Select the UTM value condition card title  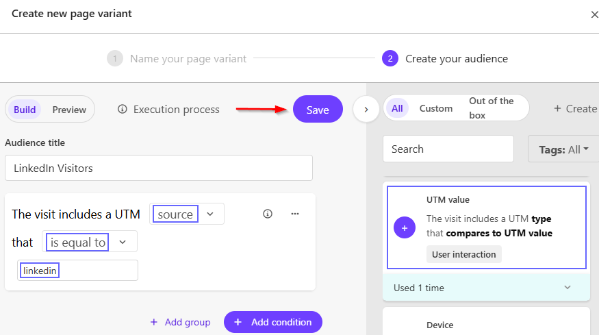click(448, 199)
